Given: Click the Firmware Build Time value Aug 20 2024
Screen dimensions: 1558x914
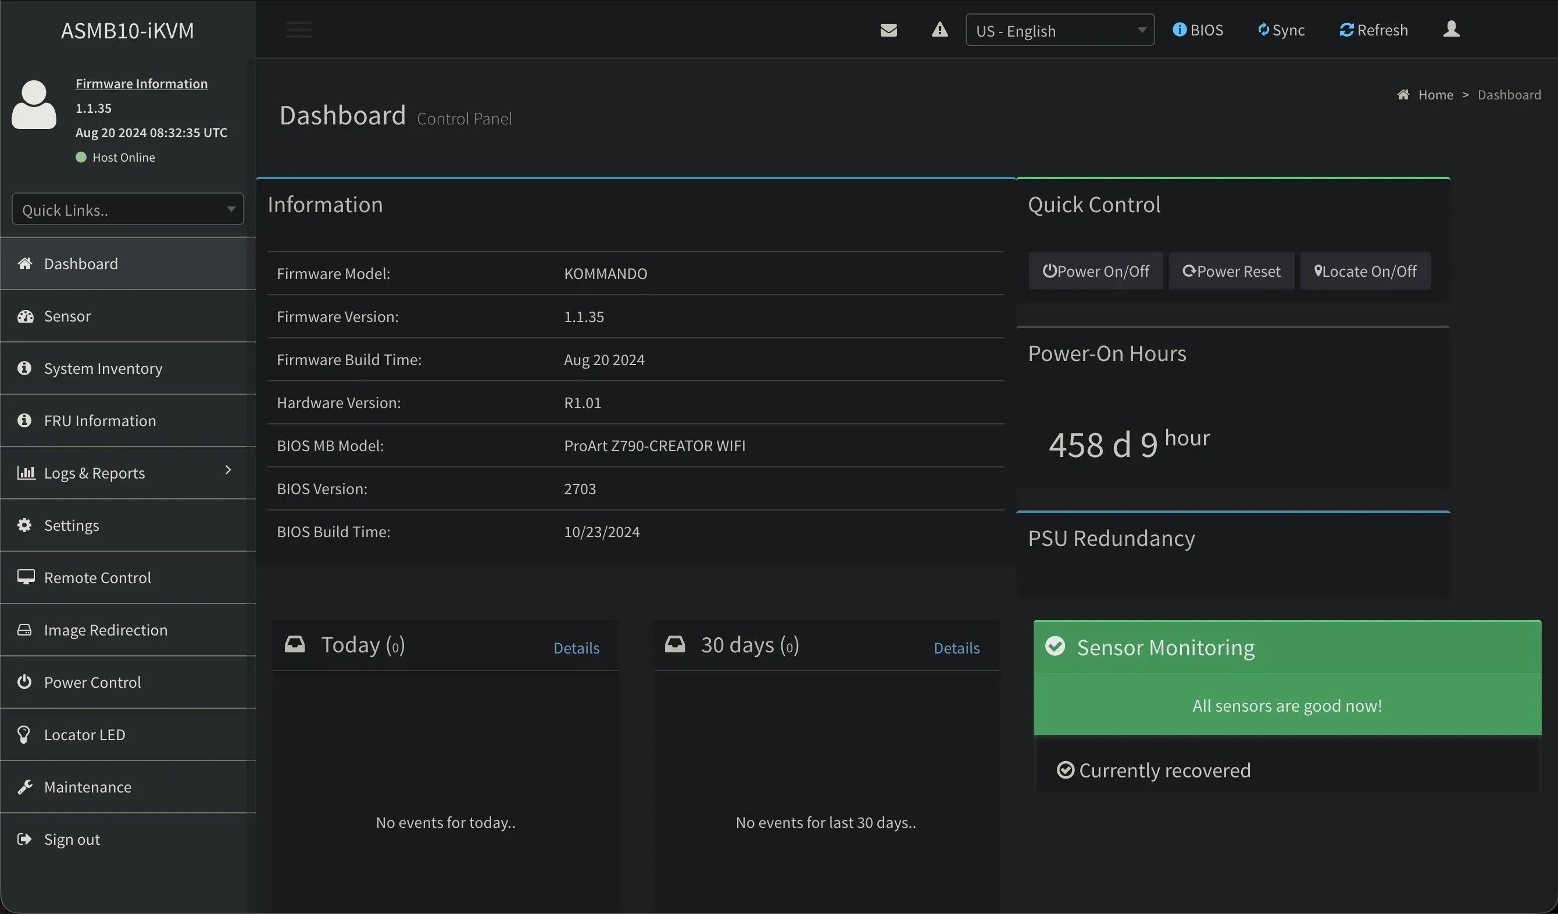Looking at the screenshot, I should pyautogui.click(x=604, y=359).
